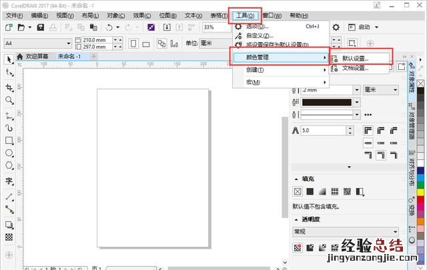Select the Zoom magnifier tool
The width and height of the screenshot is (427, 270).
coord(9,100)
